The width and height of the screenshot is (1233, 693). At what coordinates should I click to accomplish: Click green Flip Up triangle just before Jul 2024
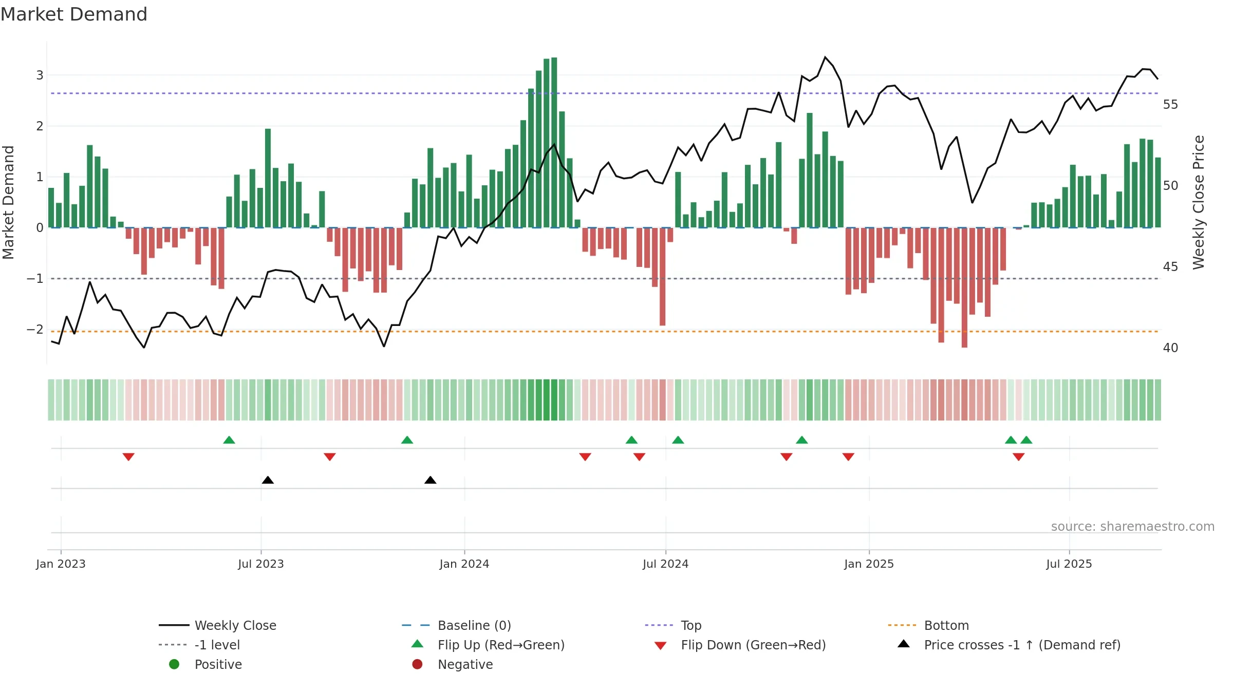tap(631, 440)
